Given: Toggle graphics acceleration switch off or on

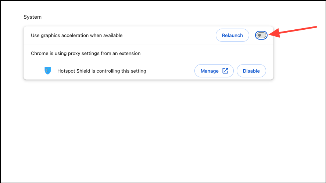Looking at the screenshot, I should pyautogui.click(x=261, y=35).
